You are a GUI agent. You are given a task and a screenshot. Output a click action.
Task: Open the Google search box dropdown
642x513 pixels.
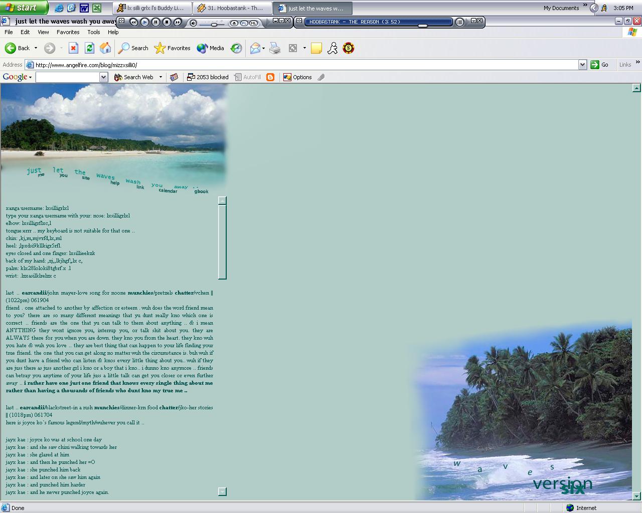tap(103, 77)
